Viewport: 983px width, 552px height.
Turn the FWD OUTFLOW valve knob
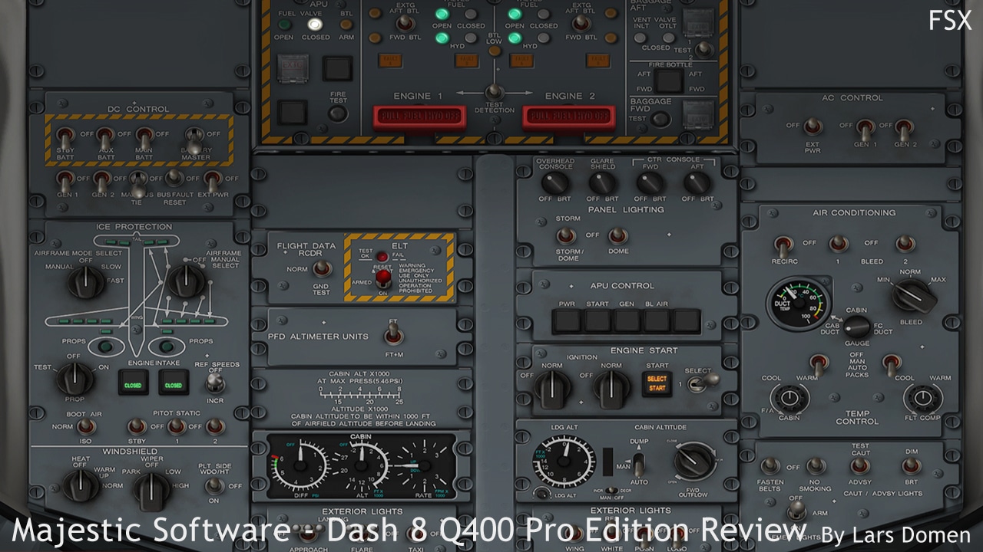coord(693,460)
